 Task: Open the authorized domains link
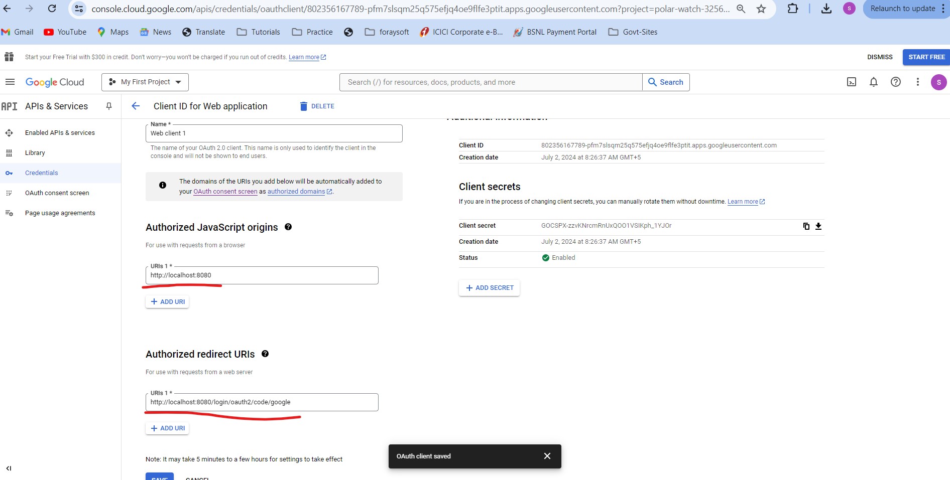[296, 192]
